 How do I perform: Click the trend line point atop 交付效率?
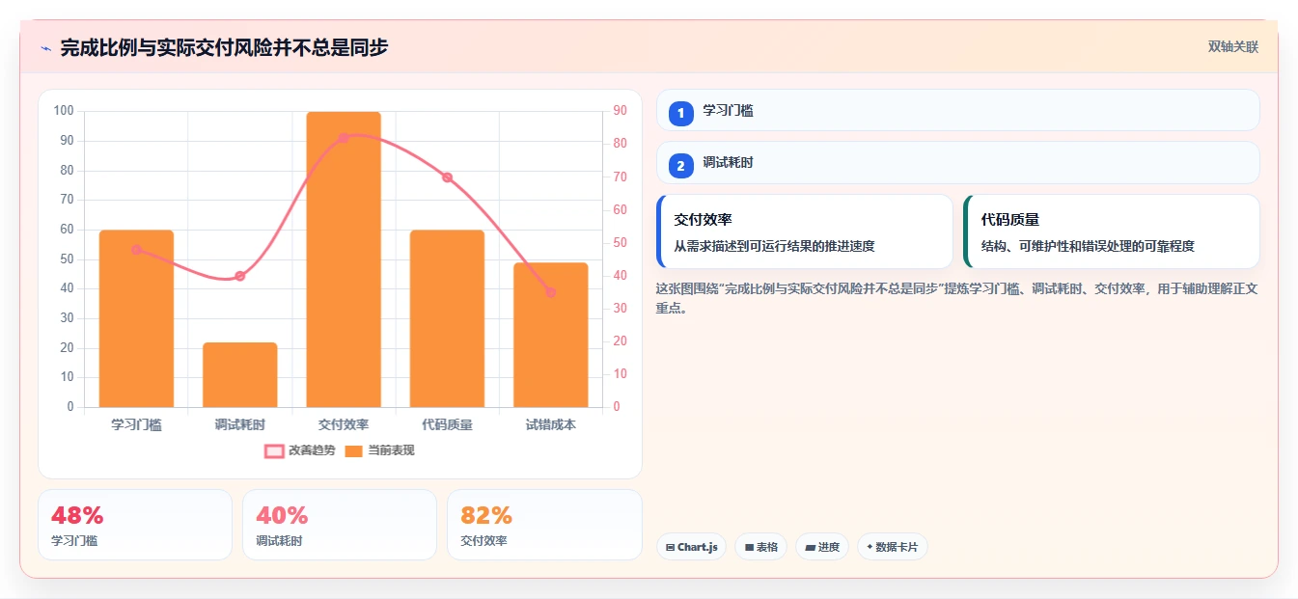click(344, 138)
